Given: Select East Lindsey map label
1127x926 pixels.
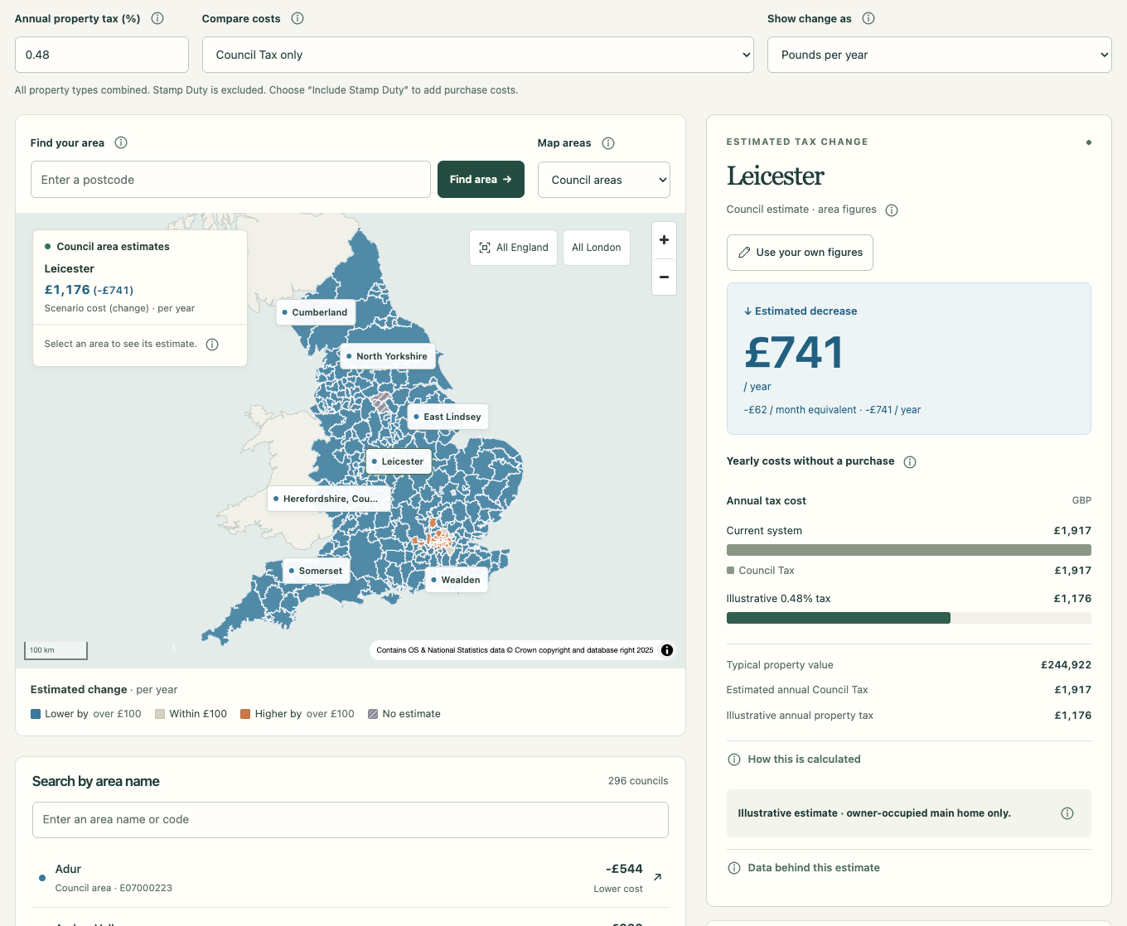Looking at the screenshot, I should [447, 417].
